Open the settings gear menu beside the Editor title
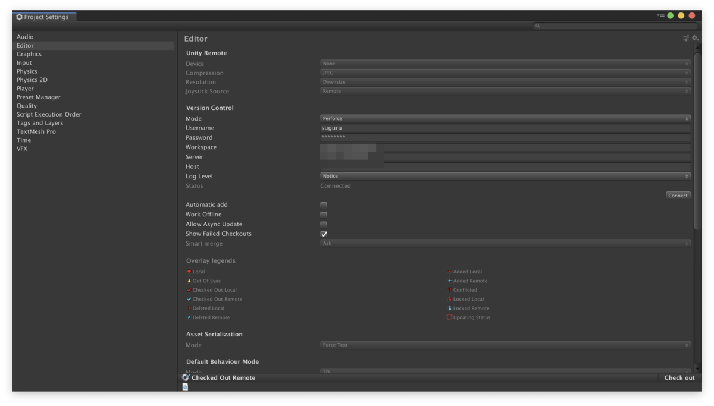 point(696,38)
